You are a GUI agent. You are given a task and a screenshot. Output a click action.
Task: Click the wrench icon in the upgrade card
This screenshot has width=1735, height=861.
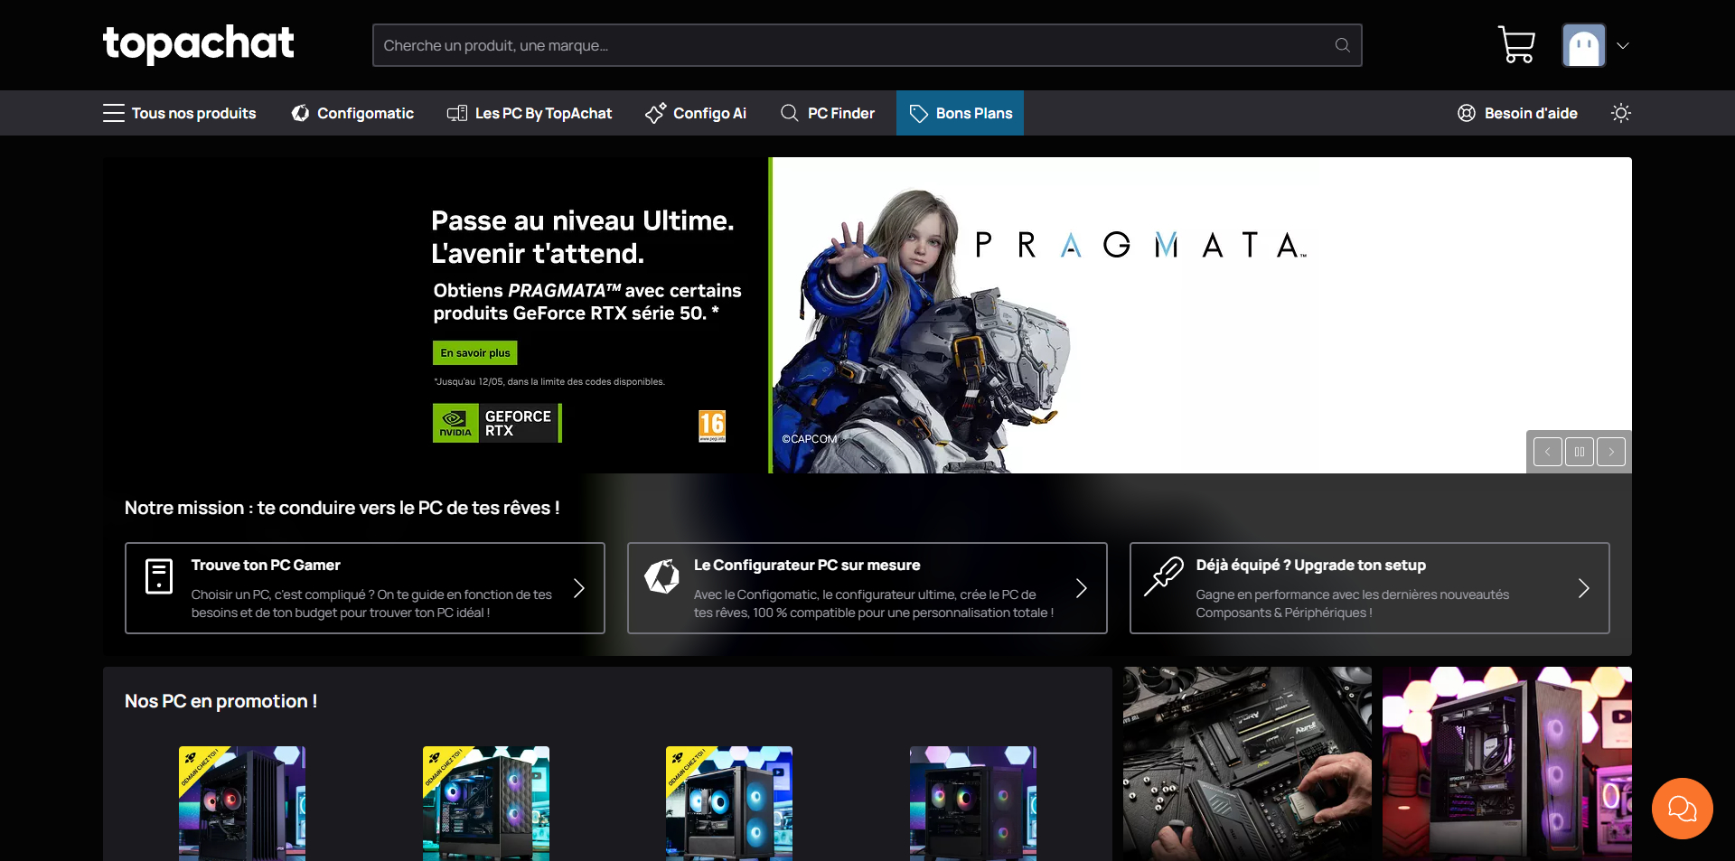pyautogui.click(x=1164, y=576)
